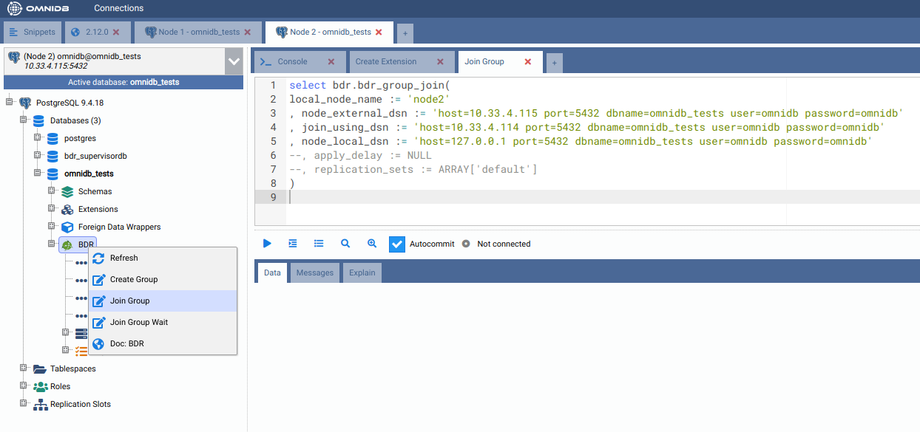Switch to Node 1 - omnidb_tests tab

pos(199,32)
